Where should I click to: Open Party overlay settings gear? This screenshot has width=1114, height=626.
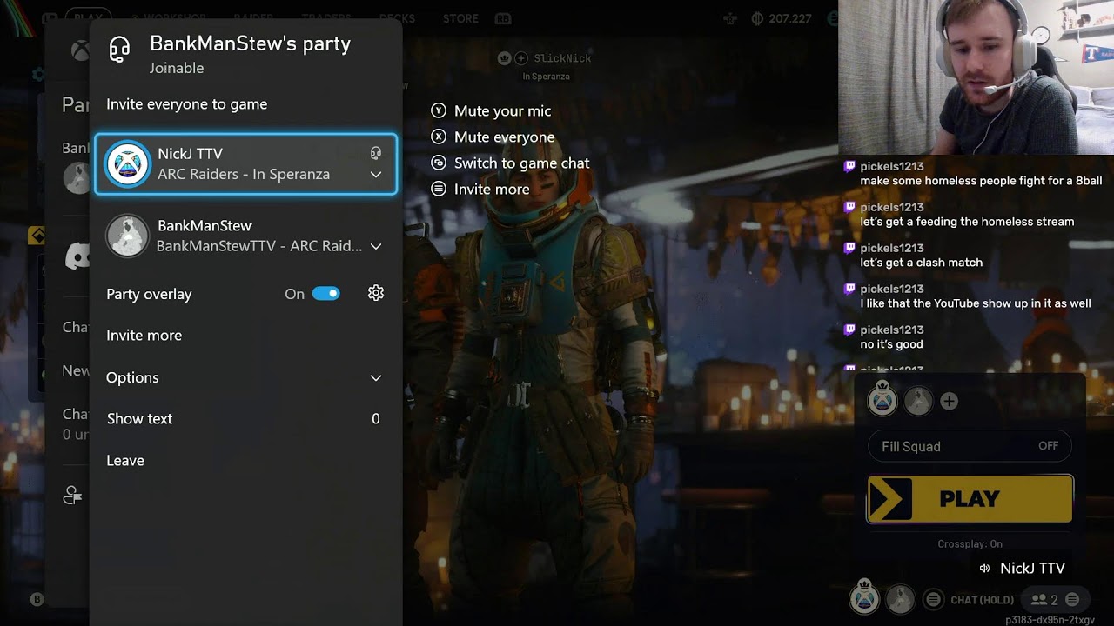(x=376, y=294)
